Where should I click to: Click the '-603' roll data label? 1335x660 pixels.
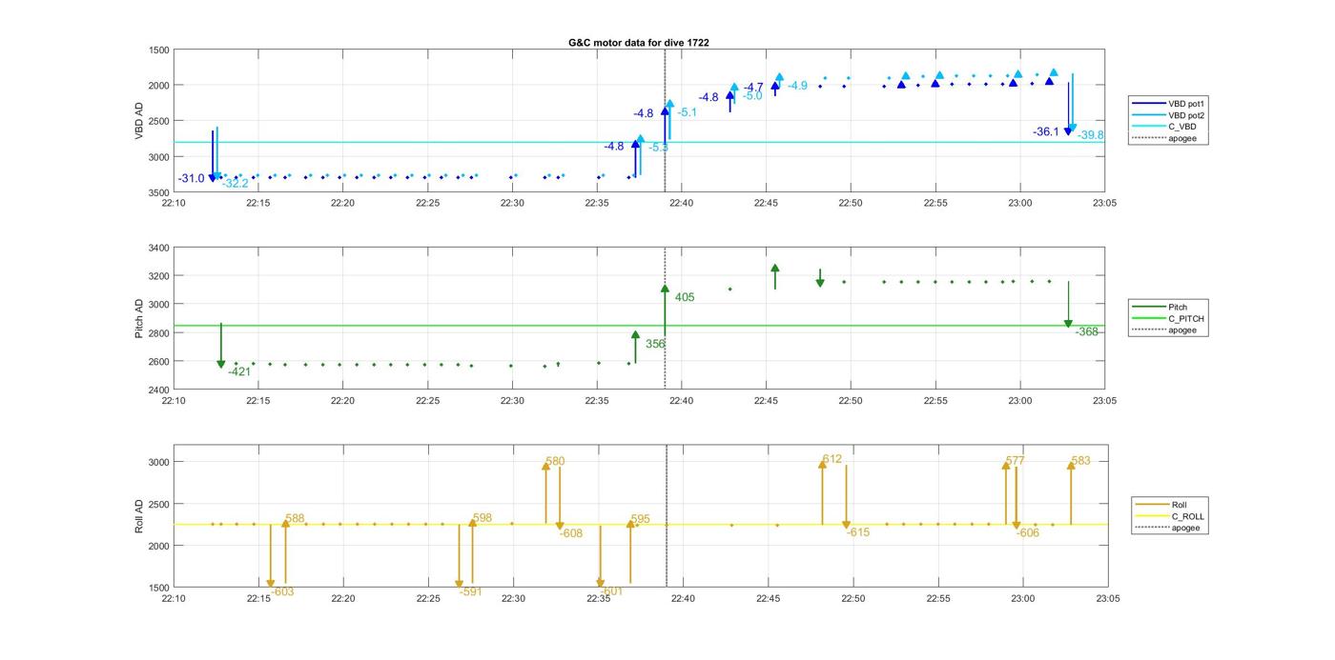point(282,592)
